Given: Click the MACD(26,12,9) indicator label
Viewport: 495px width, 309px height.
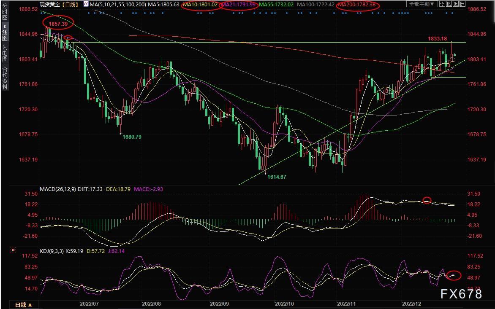Looking at the screenshot, I should (57, 189).
